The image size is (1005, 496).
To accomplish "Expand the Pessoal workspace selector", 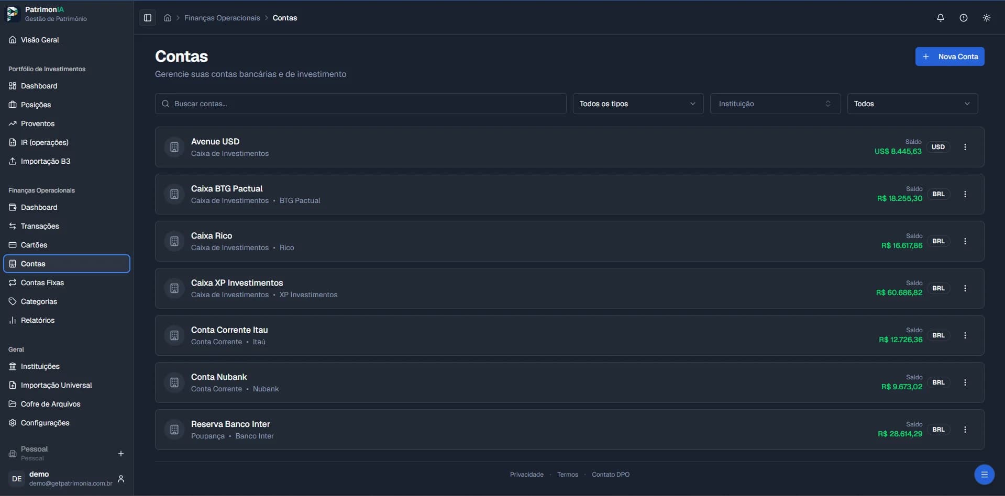I will pyautogui.click(x=58, y=453).
